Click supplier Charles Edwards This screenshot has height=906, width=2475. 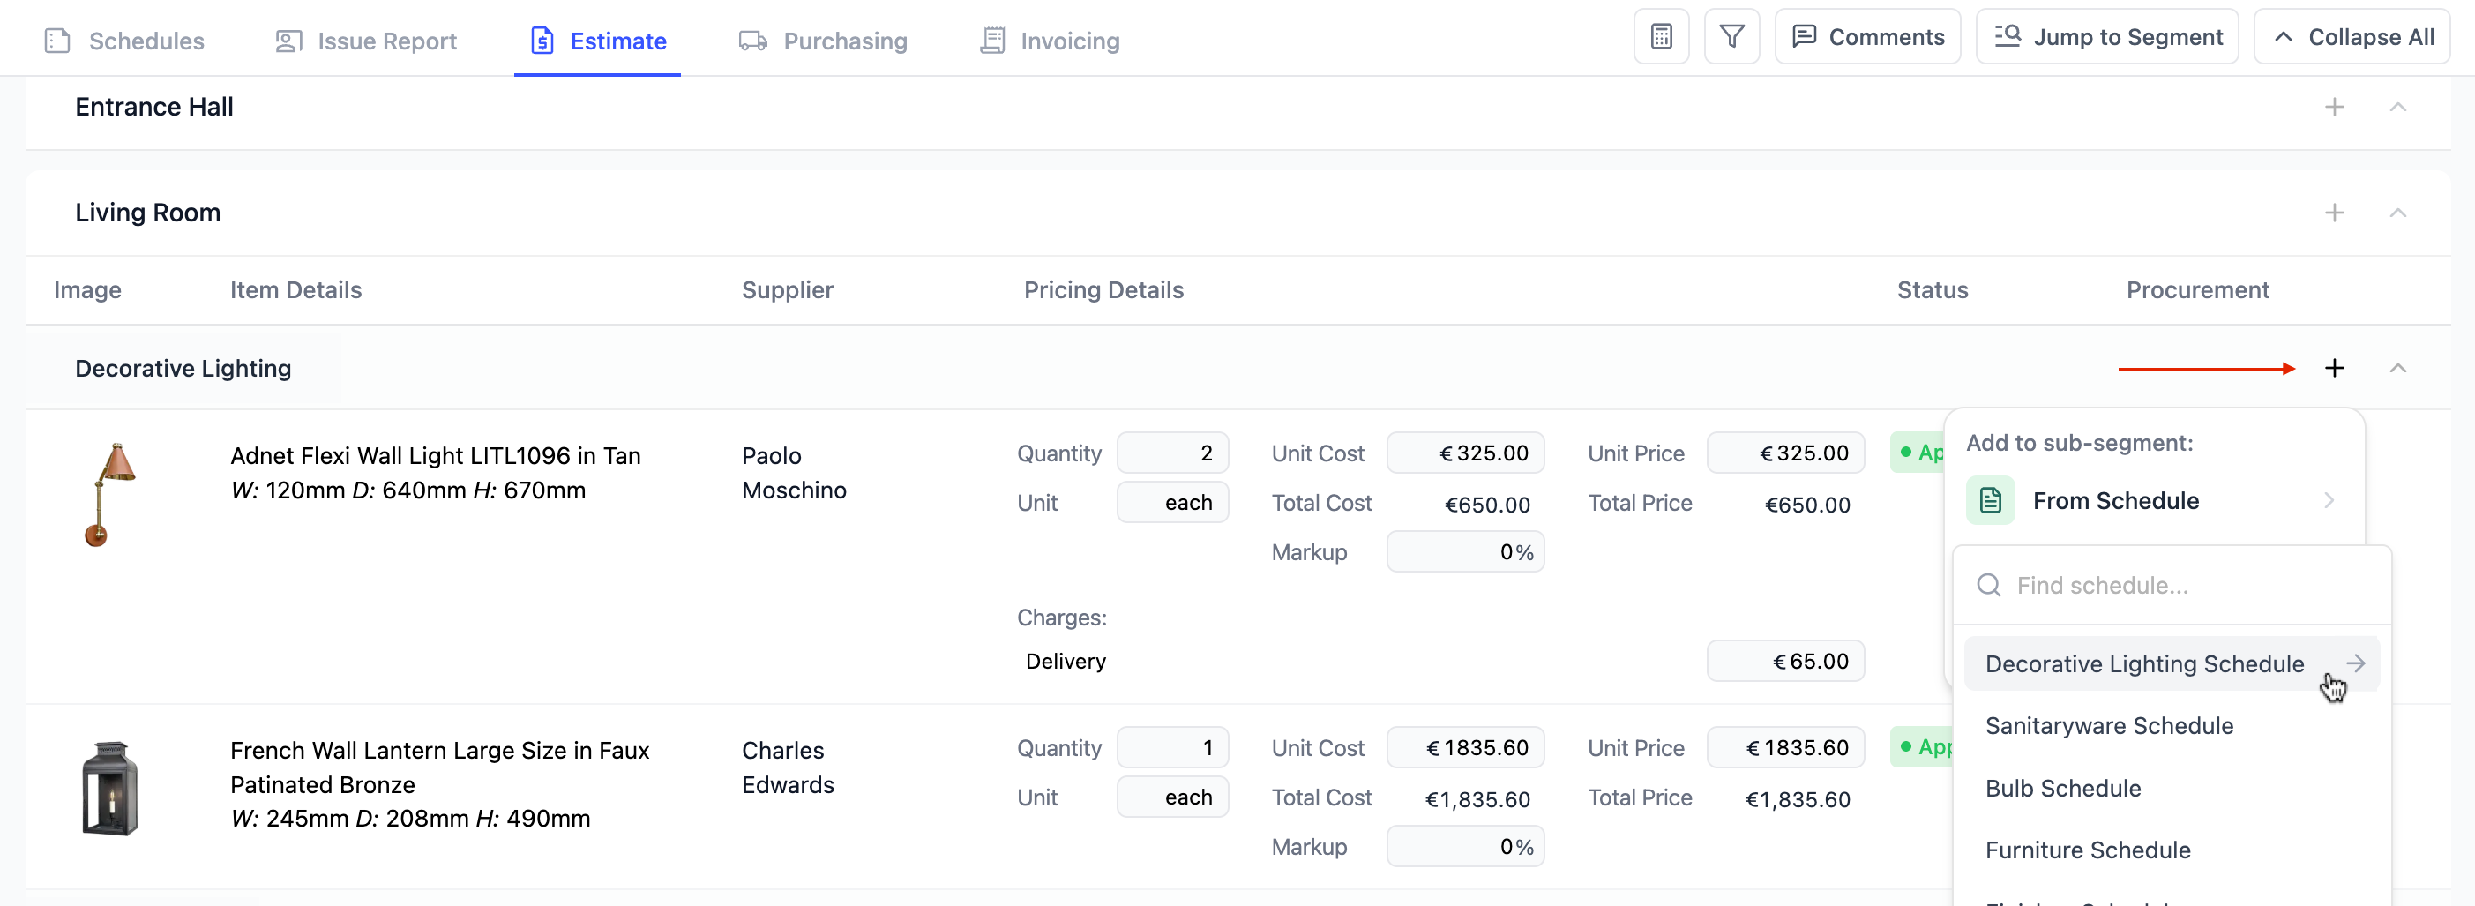click(788, 767)
